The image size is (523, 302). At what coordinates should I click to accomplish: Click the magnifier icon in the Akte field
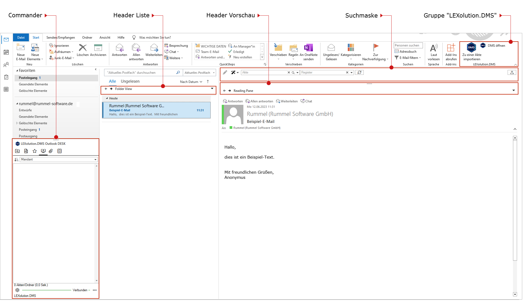[x=293, y=72]
